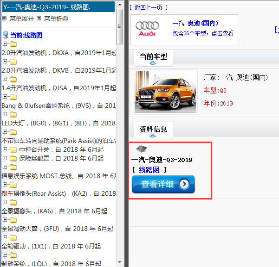Expand the 全轮驱动 (1X1) node
The image size is (279, 267).
coord(5,237)
